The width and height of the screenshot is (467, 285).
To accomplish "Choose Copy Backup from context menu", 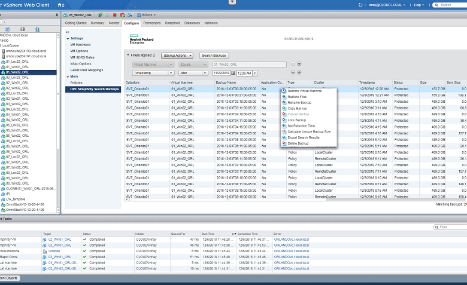I will 308,109.
